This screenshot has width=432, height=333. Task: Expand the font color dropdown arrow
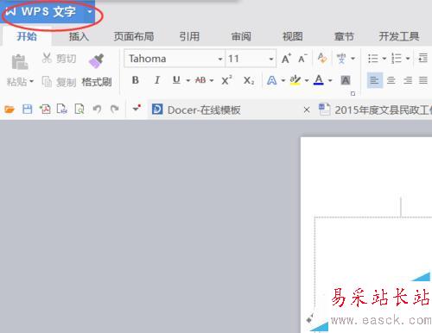[330, 80]
